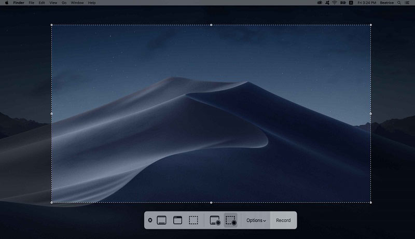Screen dimensions: 415x239
Task: Select Capture Selected Window icon
Action: (x=177, y=220)
